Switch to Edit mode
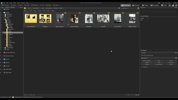Viewport: 178px width, 100px height. click(x=164, y=5)
